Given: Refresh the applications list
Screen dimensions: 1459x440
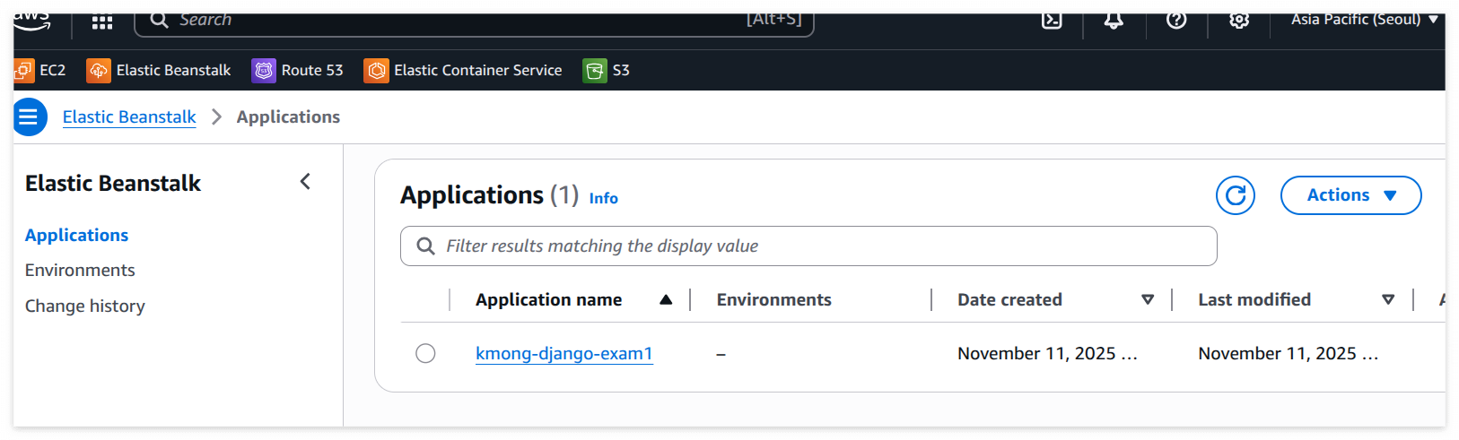Looking at the screenshot, I should coord(1236,195).
